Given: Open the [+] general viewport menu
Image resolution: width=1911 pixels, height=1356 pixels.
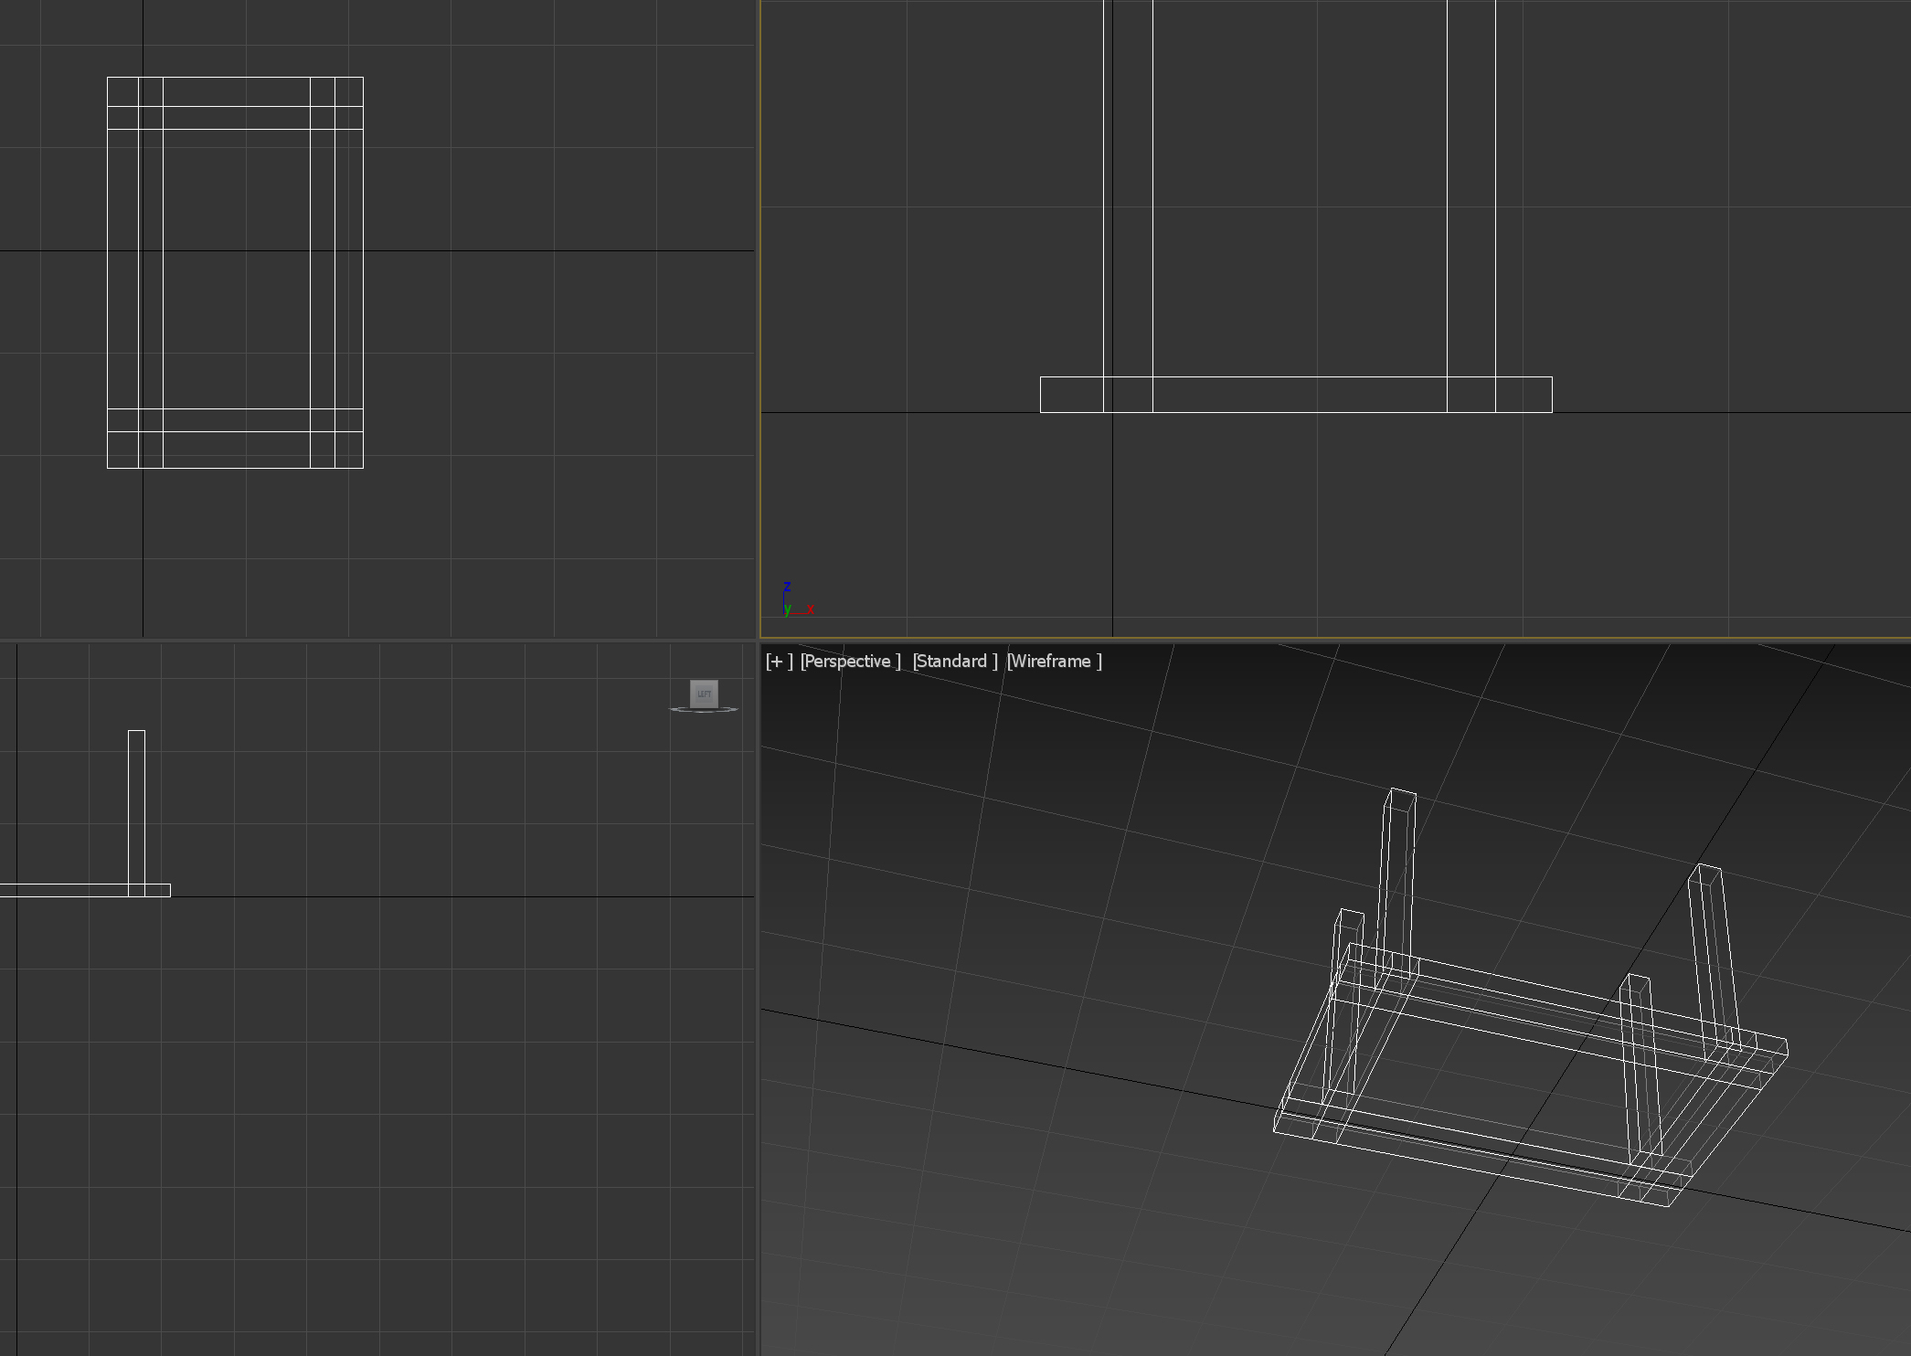Looking at the screenshot, I should click(x=779, y=662).
